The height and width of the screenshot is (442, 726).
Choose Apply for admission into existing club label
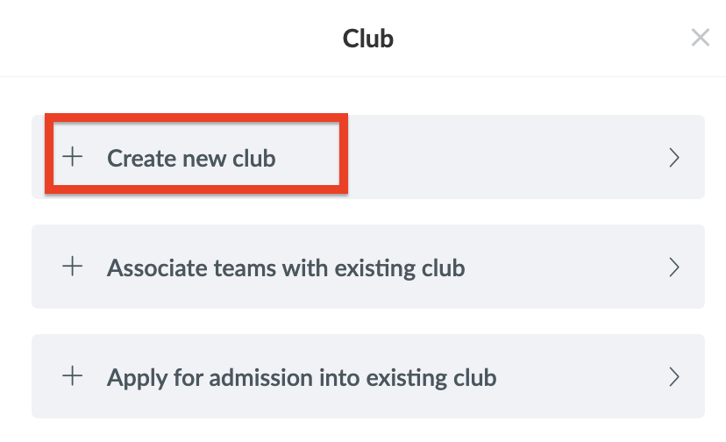[302, 378]
